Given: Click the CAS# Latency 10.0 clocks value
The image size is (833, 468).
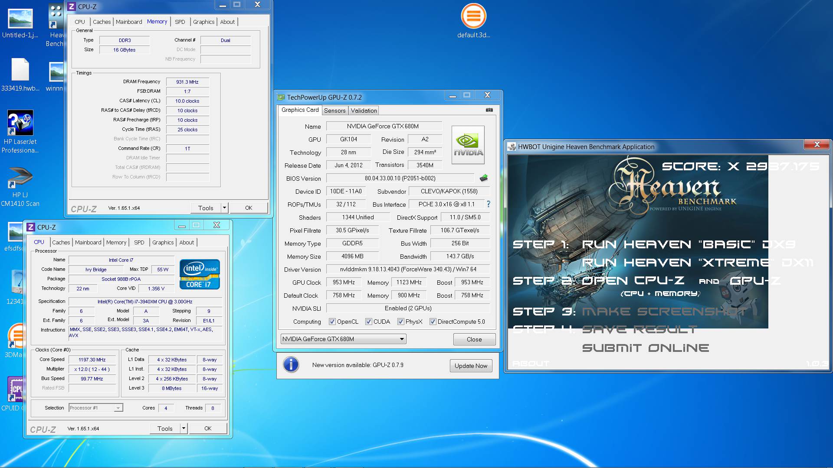Looking at the screenshot, I should pyautogui.click(x=187, y=101).
